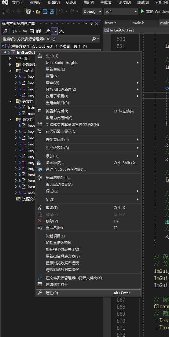Screen dimensions: 169x337
Task: Click the navigate backward arrow in toolbar
Action: (x=8, y=11)
